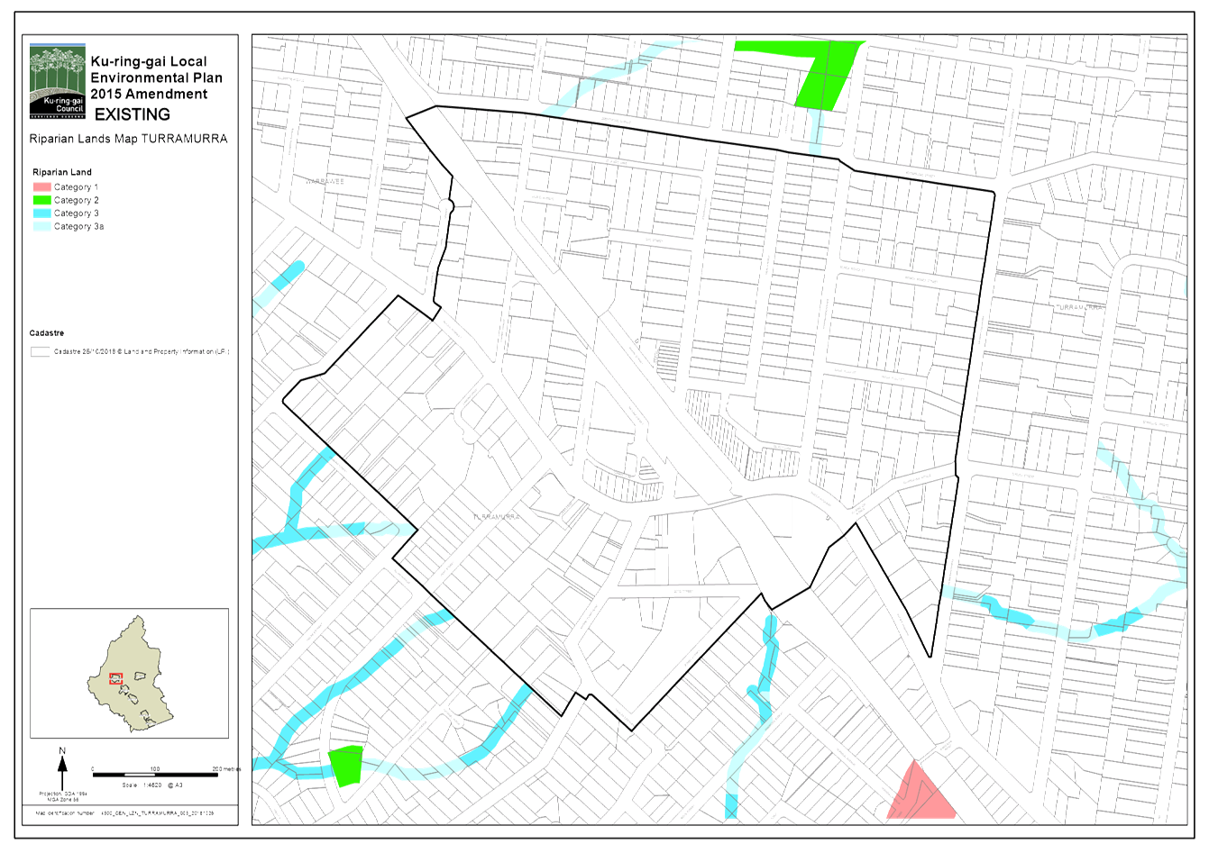Click the white Cadastre legend box
The width and height of the screenshot is (1209, 853).
point(40,352)
